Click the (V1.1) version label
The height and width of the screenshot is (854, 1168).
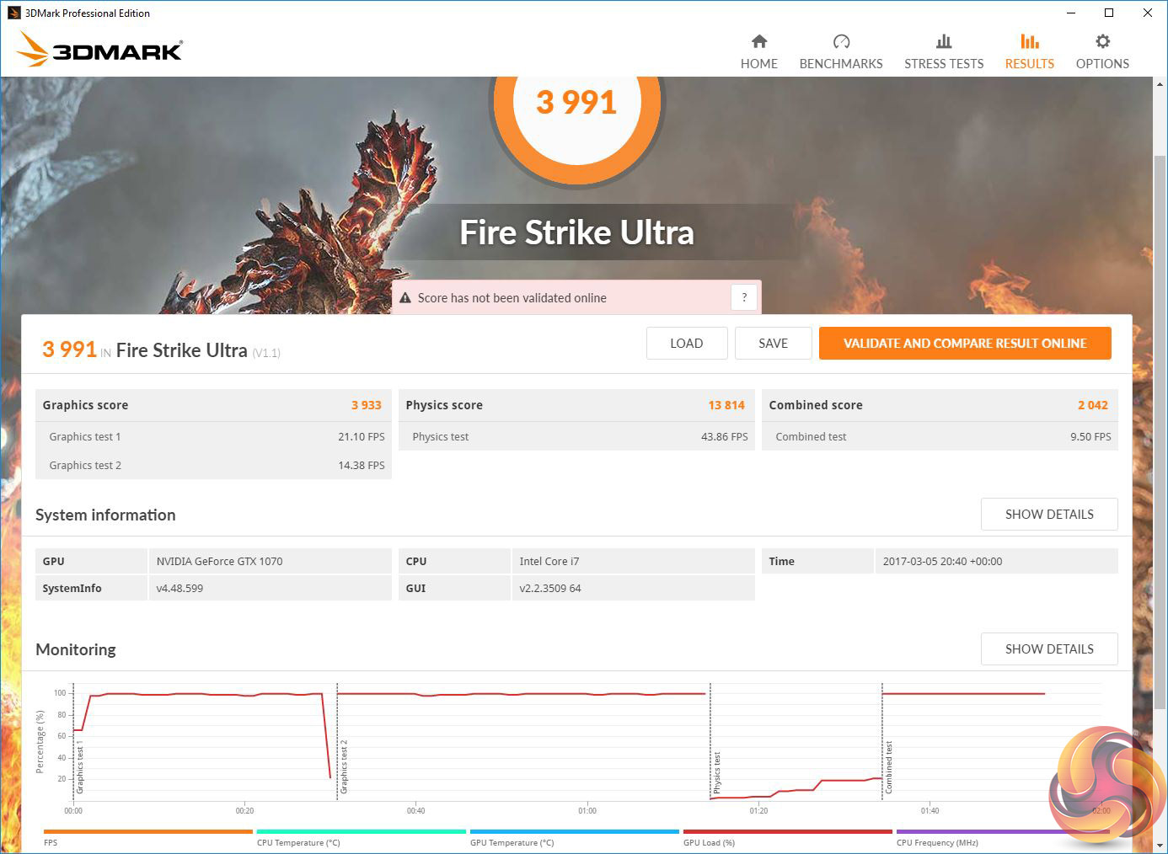pos(266,353)
